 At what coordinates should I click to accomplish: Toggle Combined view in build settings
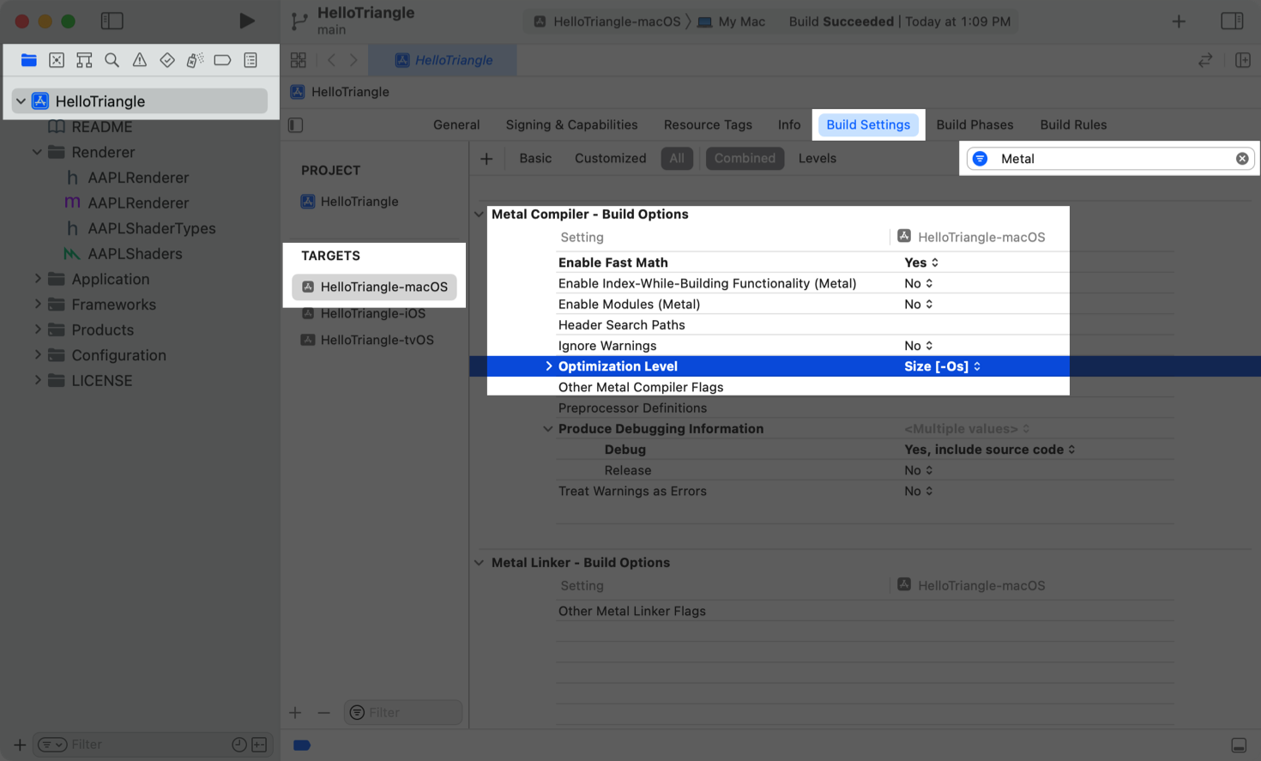point(745,158)
